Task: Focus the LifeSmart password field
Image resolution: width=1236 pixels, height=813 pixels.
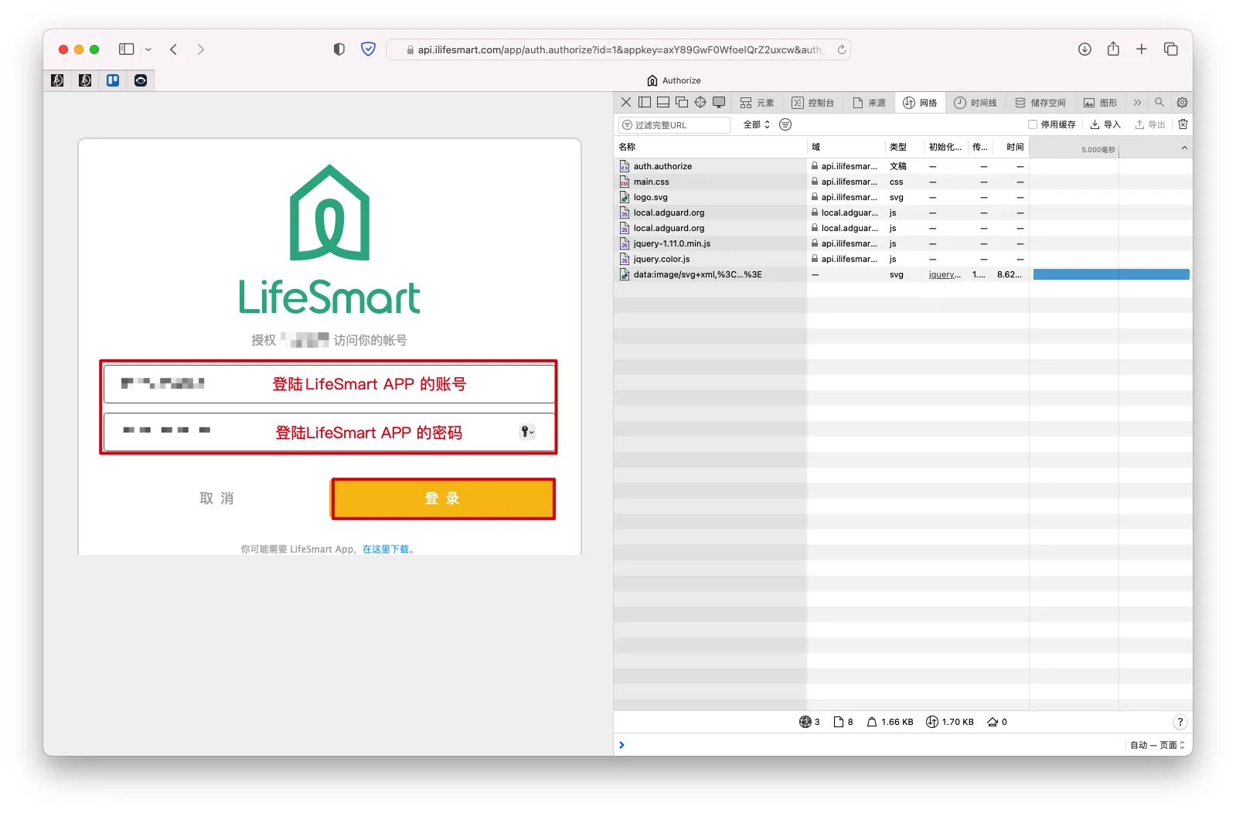Action: [329, 432]
